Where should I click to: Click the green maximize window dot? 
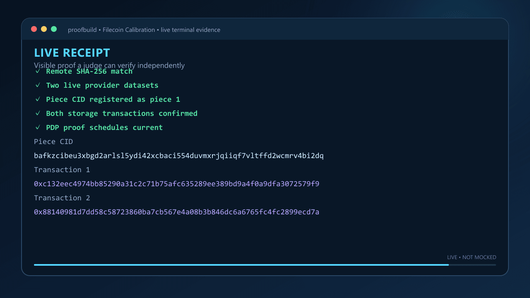[x=54, y=29]
